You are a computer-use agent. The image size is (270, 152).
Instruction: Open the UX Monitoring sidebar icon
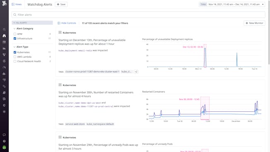coord(4,111)
